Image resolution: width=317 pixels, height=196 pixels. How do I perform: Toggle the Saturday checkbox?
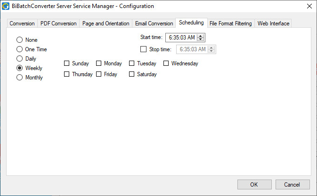tap(132, 74)
